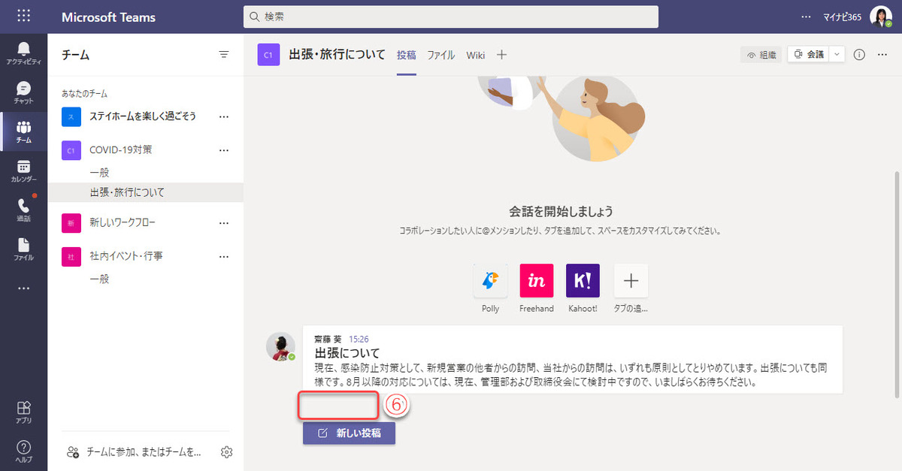Open the Files section
Screen dimensions: 902x471
coord(23,249)
